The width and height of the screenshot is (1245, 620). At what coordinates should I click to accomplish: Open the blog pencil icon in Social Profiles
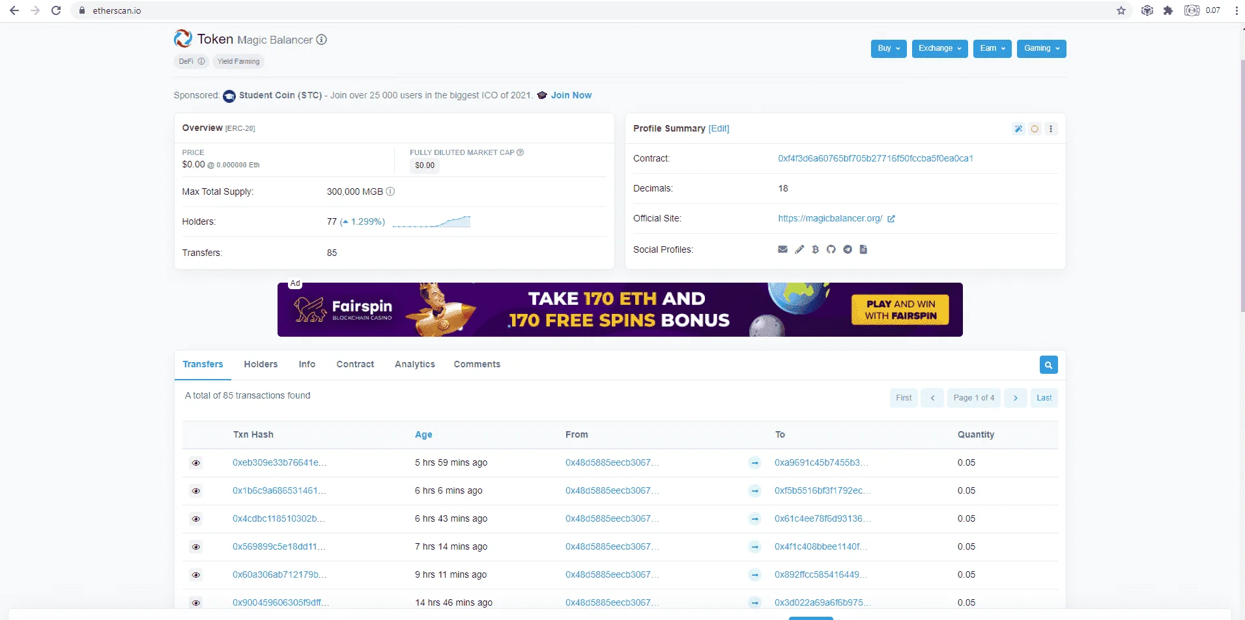799,249
